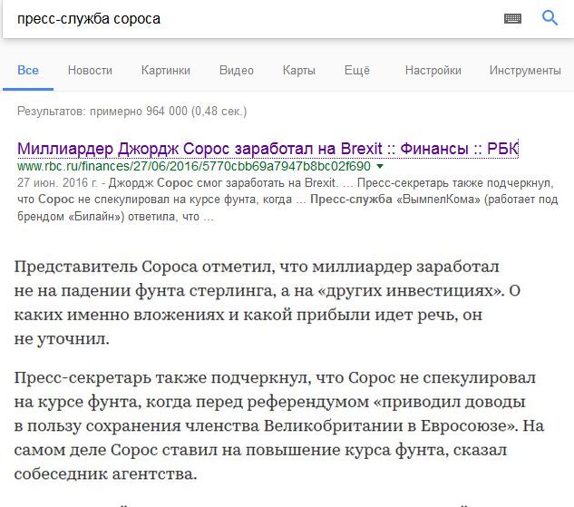Switch to the 'Новости' tab
This screenshot has width=574, height=507.
[90, 70]
